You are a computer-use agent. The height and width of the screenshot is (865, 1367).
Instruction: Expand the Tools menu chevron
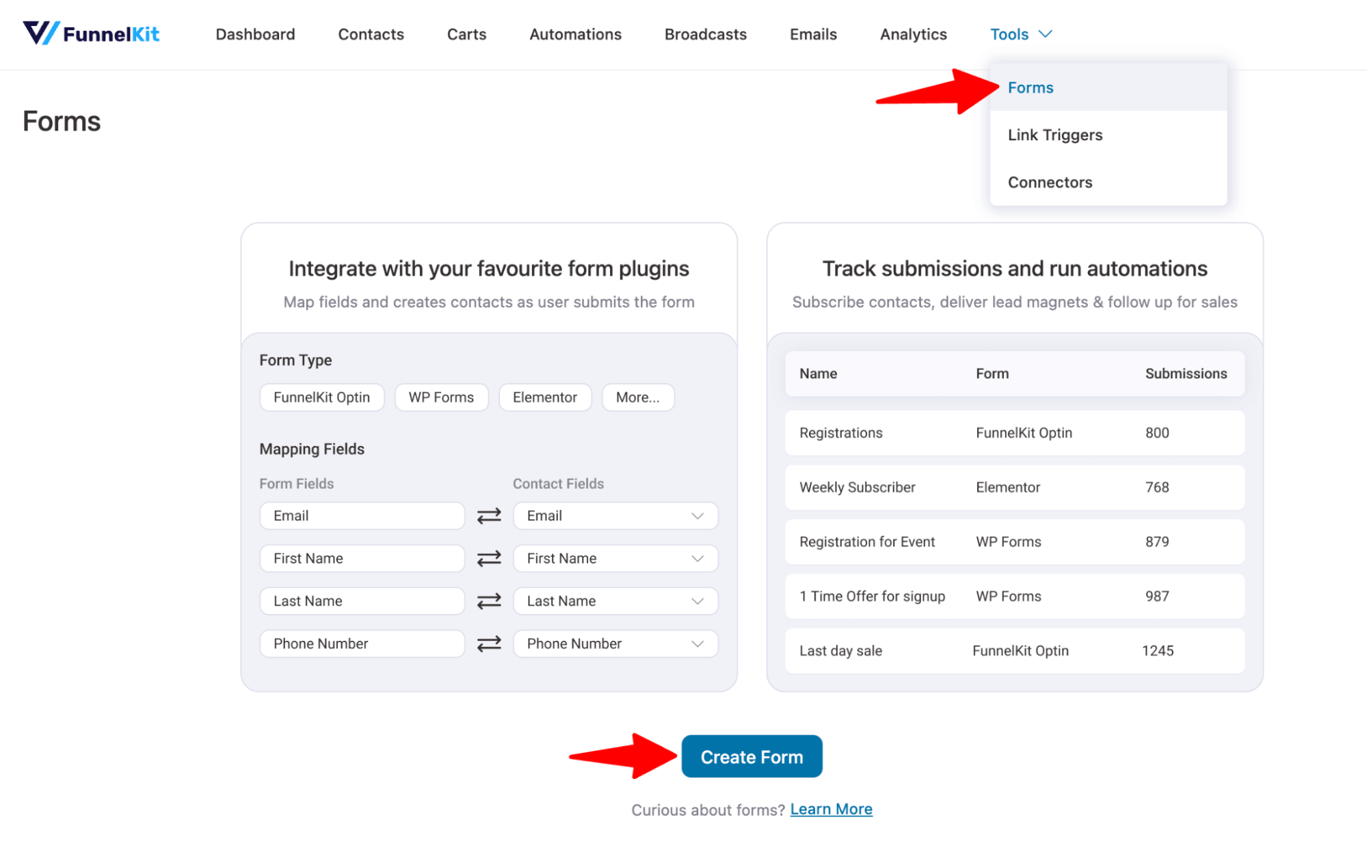point(1045,34)
